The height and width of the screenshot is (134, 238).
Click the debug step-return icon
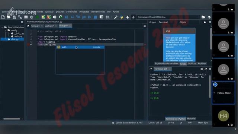[x=84, y=17]
